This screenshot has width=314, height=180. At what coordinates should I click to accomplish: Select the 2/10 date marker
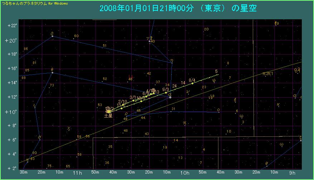pos(123,105)
